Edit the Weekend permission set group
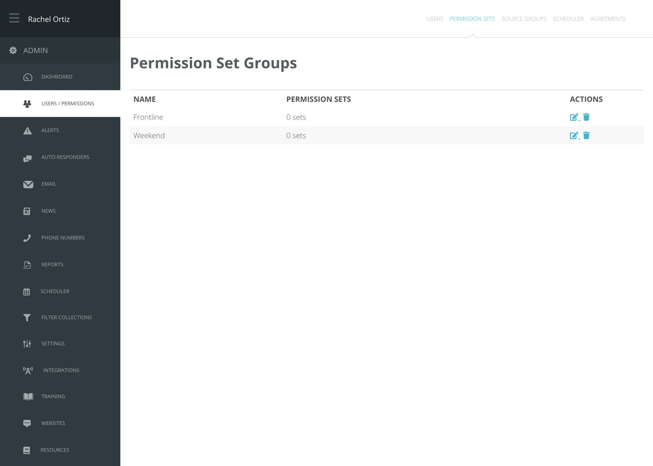 pos(574,136)
